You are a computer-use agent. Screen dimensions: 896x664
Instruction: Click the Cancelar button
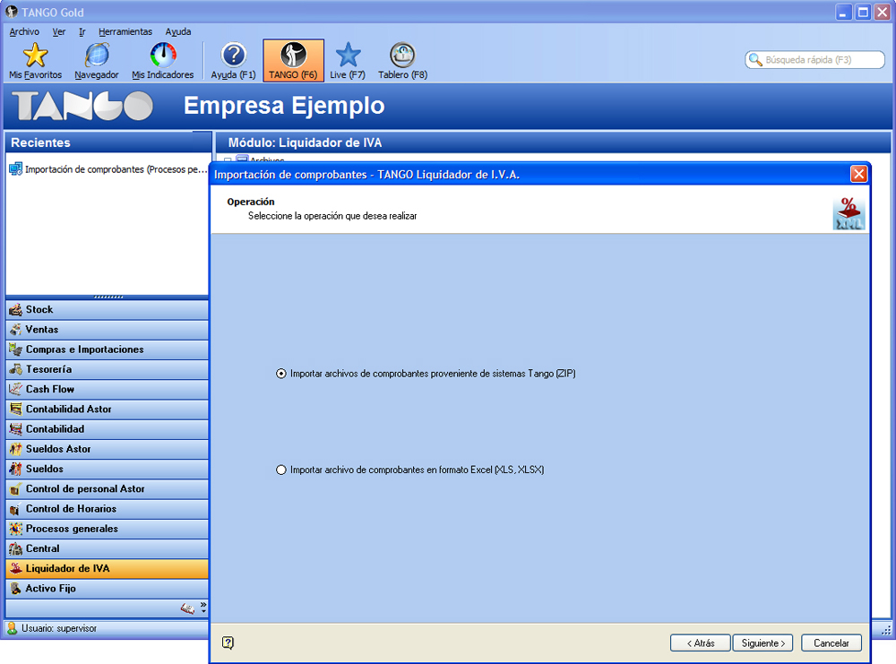pos(831,642)
